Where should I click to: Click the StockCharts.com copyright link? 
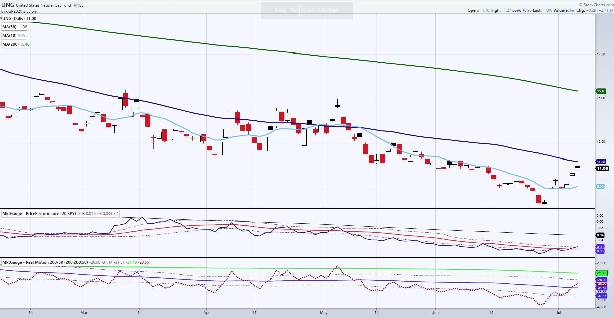596,5
